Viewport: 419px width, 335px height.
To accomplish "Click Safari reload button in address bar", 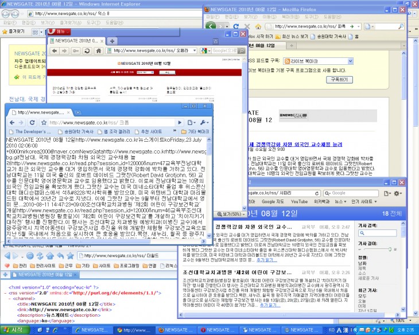I will [x=317, y=193].
